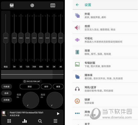Click the 4K band slider handle
Screen dimensions: 138x125
[x=61, y=38]
